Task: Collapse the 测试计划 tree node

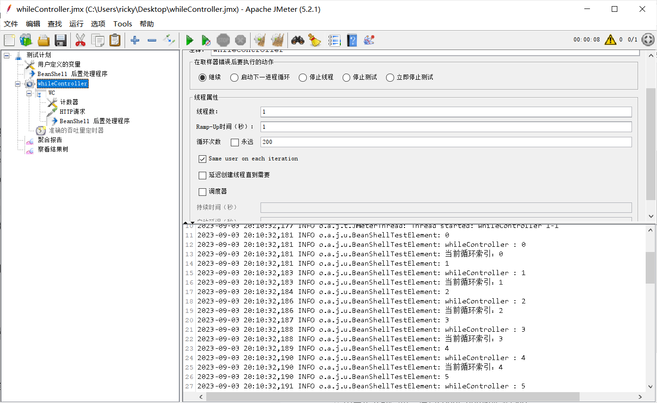Action: pyautogui.click(x=7, y=55)
